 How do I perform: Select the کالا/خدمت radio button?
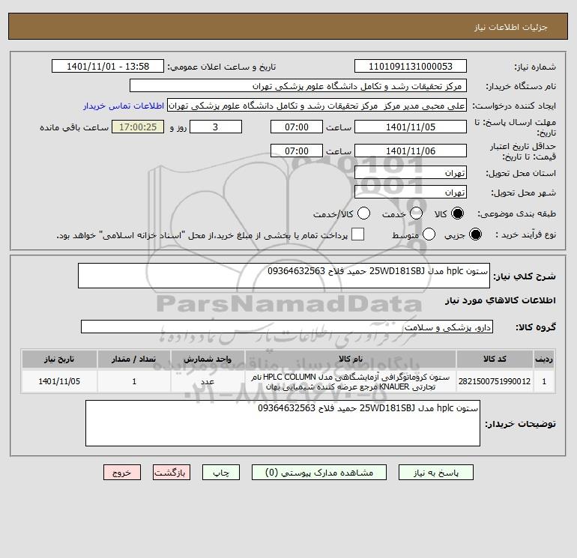tap(364, 213)
